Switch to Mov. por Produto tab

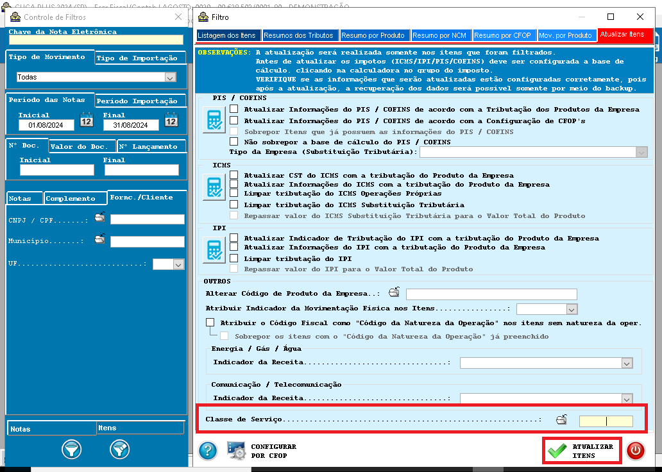coord(566,35)
